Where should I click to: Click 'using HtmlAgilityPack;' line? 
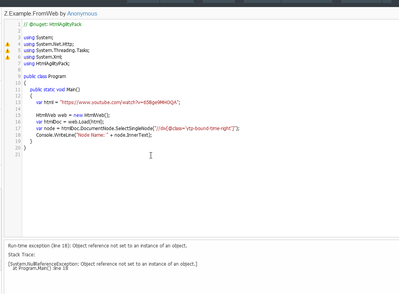[x=47, y=63]
